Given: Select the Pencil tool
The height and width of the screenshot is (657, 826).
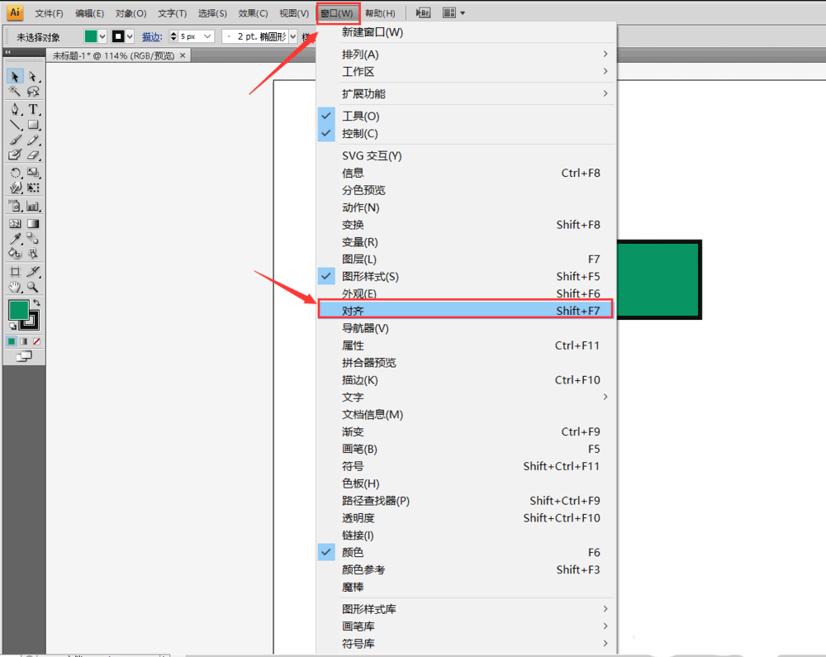Looking at the screenshot, I should [x=33, y=140].
